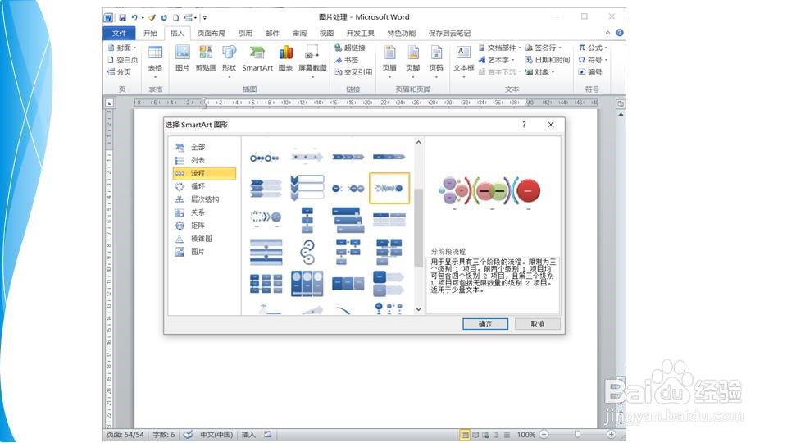Open the File (文件) tab

click(x=119, y=33)
